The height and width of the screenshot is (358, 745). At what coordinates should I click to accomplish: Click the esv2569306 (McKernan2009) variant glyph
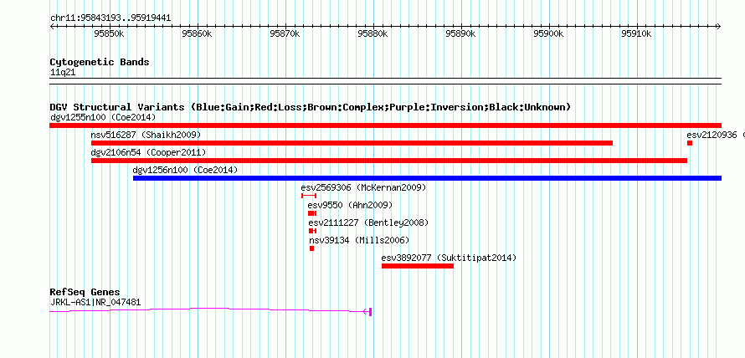309,196
